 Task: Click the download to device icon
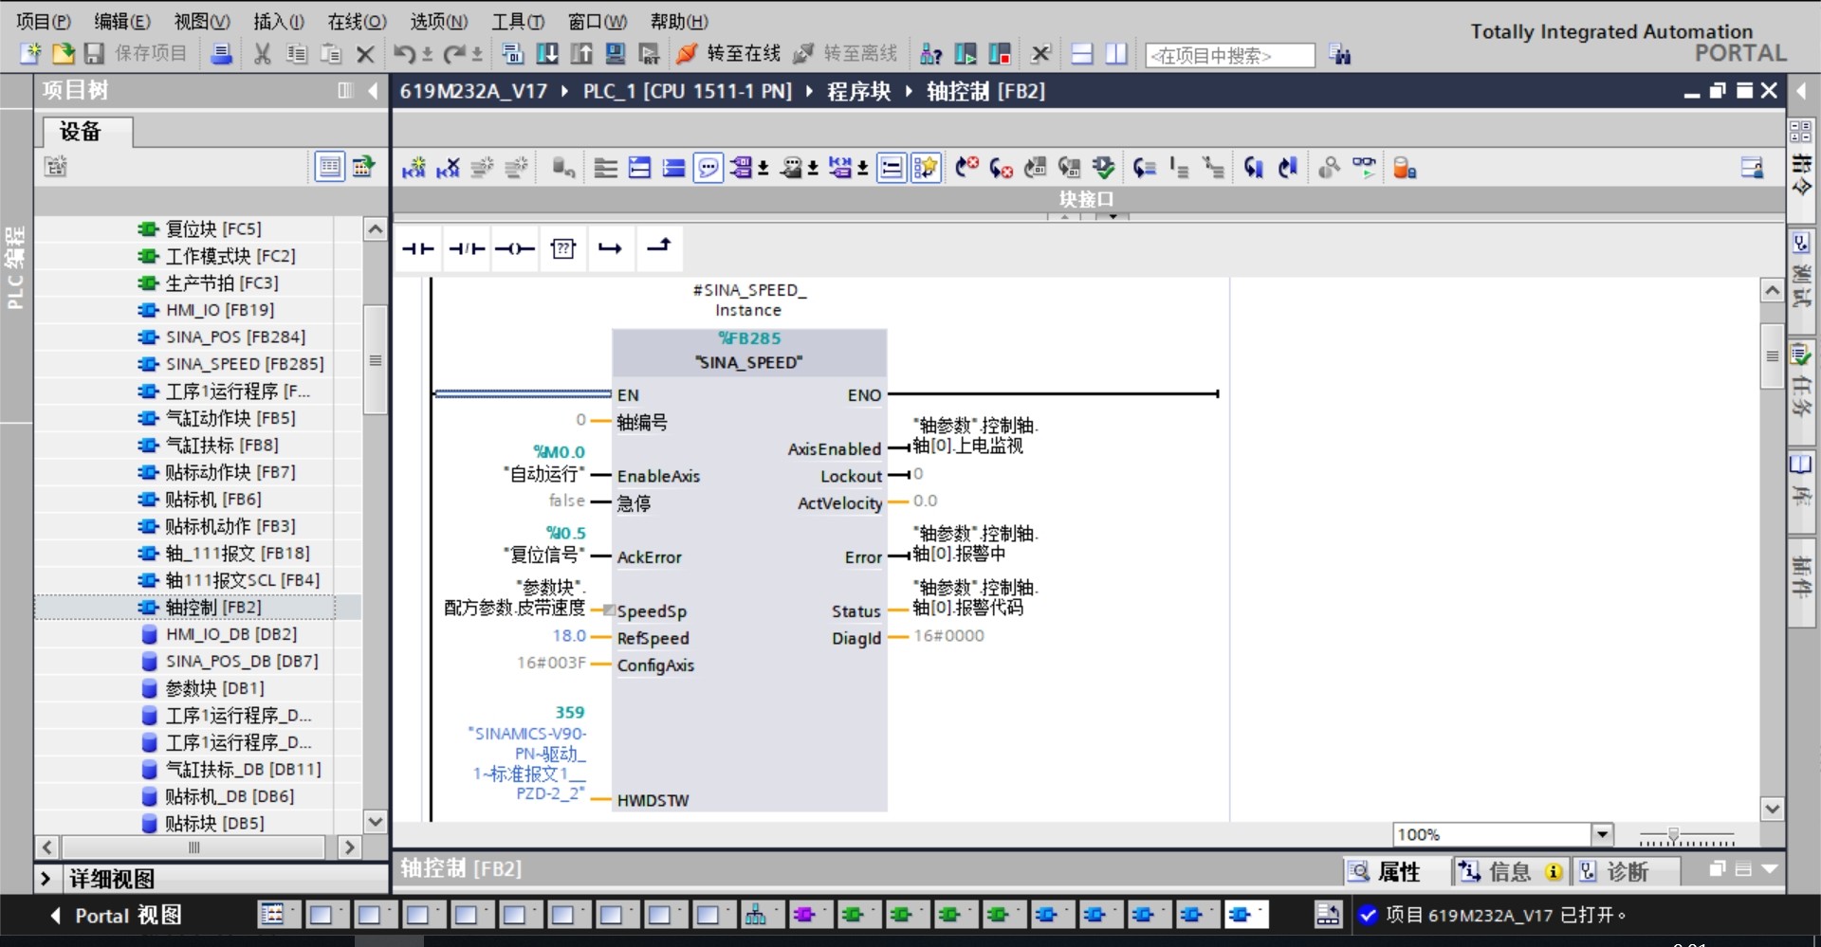coord(547,54)
